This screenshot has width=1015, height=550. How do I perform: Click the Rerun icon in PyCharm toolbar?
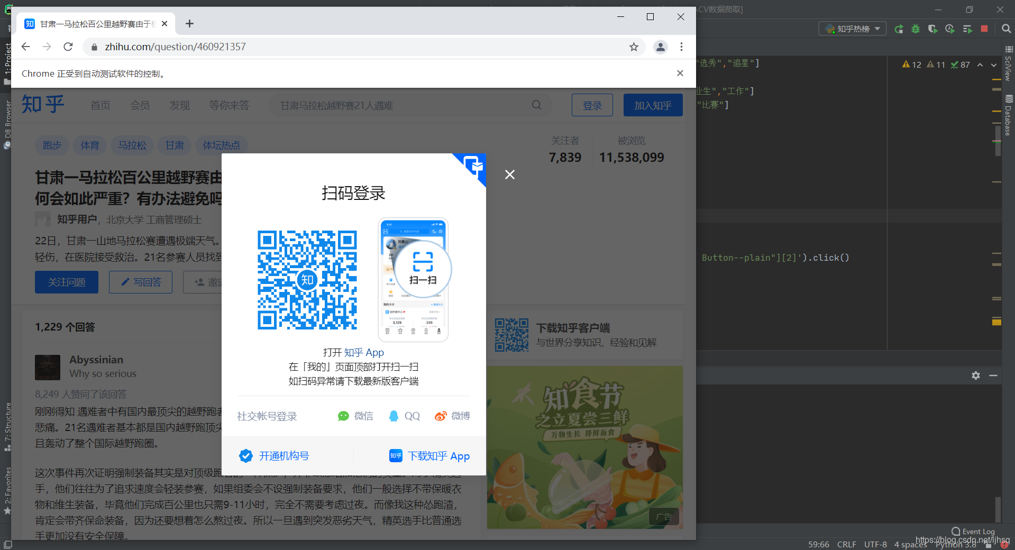898,29
